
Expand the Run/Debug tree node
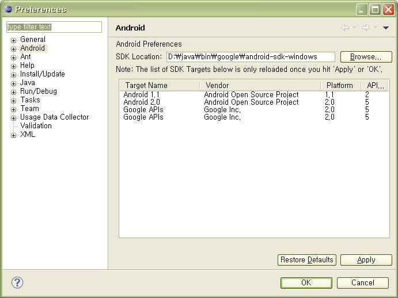click(x=13, y=92)
